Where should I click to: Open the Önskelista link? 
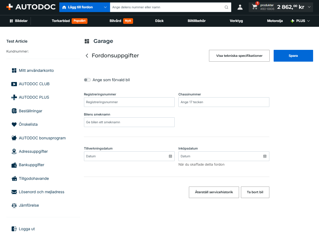click(28, 124)
